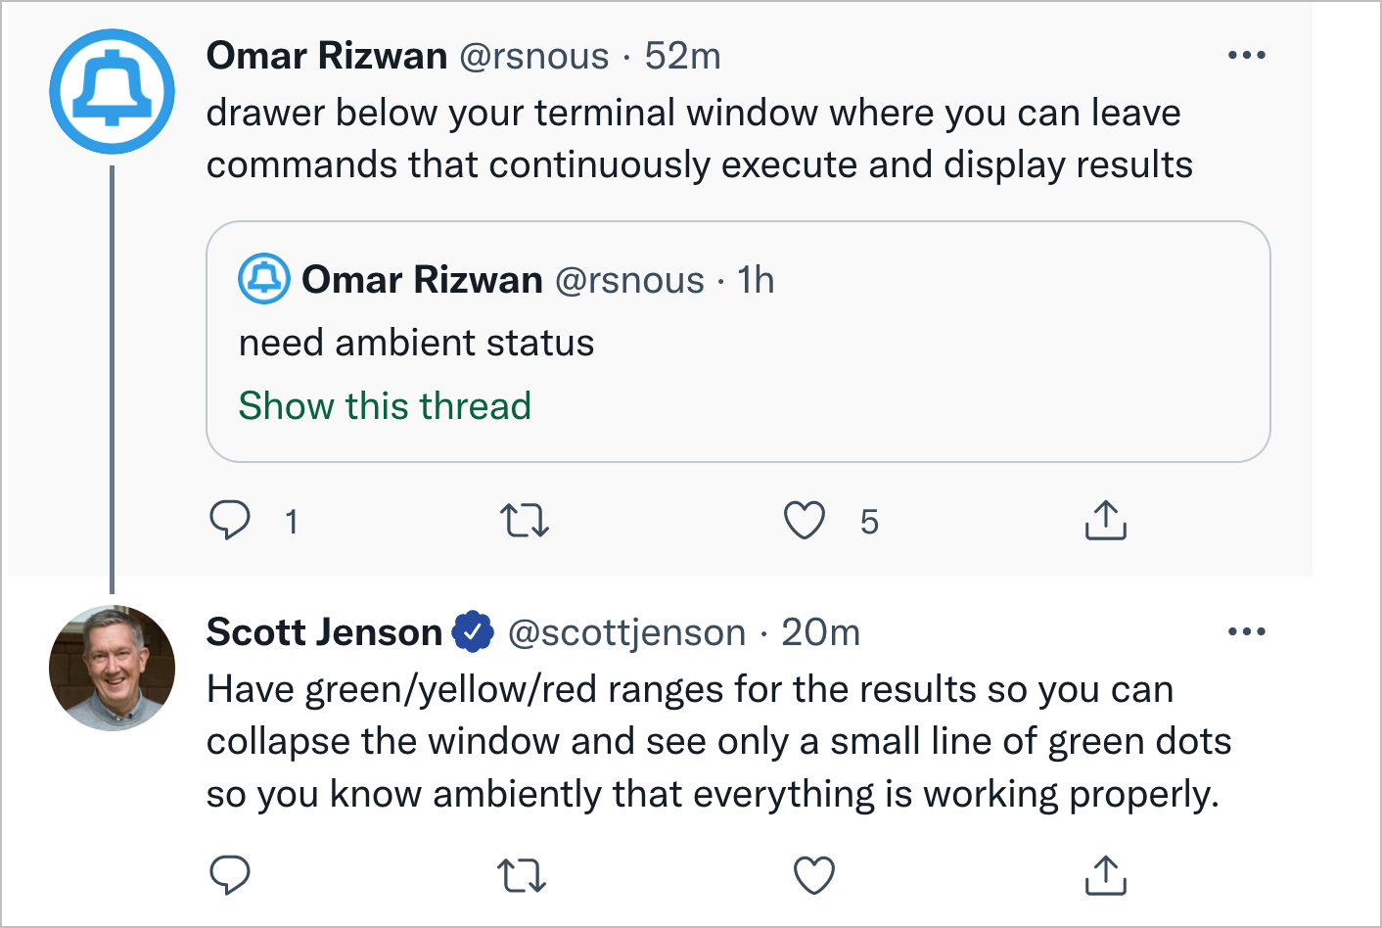
Task: Retweet Scott Jenson's reply
Action: pyautogui.click(x=522, y=875)
